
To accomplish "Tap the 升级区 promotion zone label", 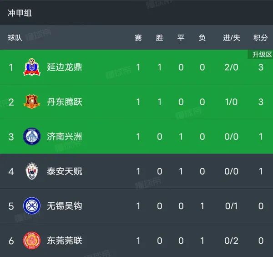I will coord(261,54).
